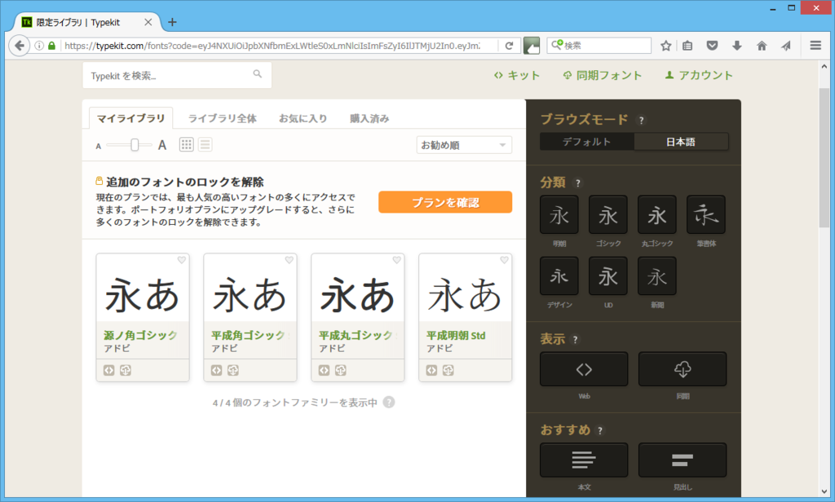Click the web kit icon under 平成角ゴシック
The width and height of the screenshot is (835, 502).
point(216,371)
